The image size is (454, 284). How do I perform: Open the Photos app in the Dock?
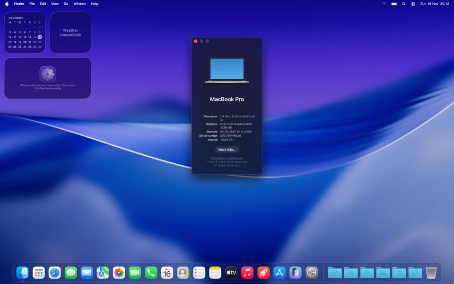119,273
